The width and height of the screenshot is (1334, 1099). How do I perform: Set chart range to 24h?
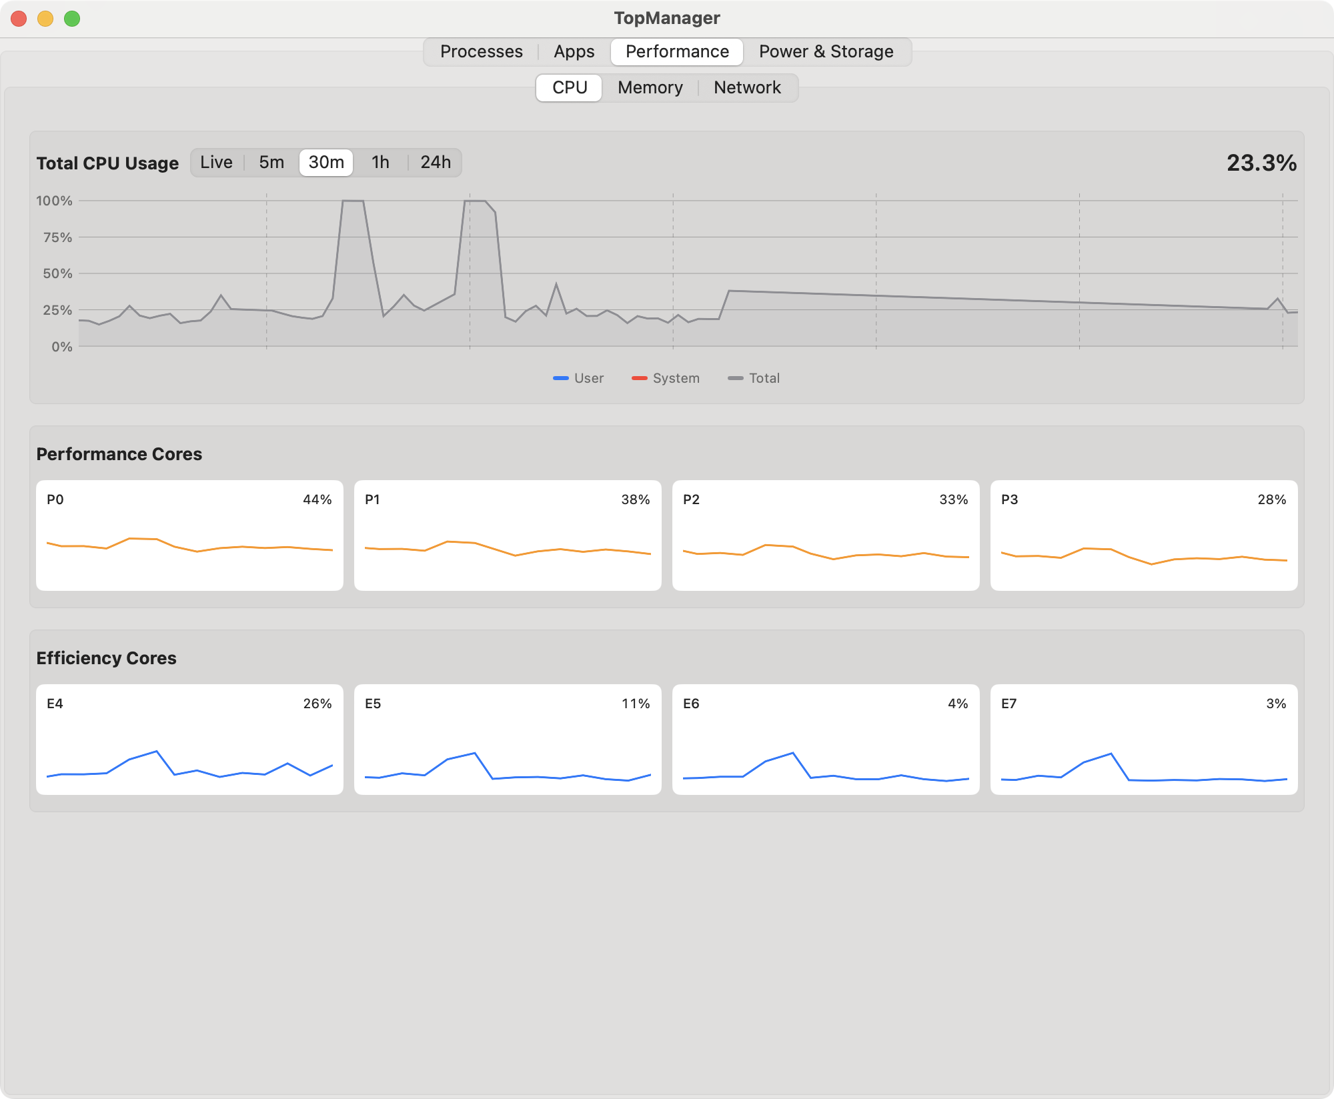point(435,162)
